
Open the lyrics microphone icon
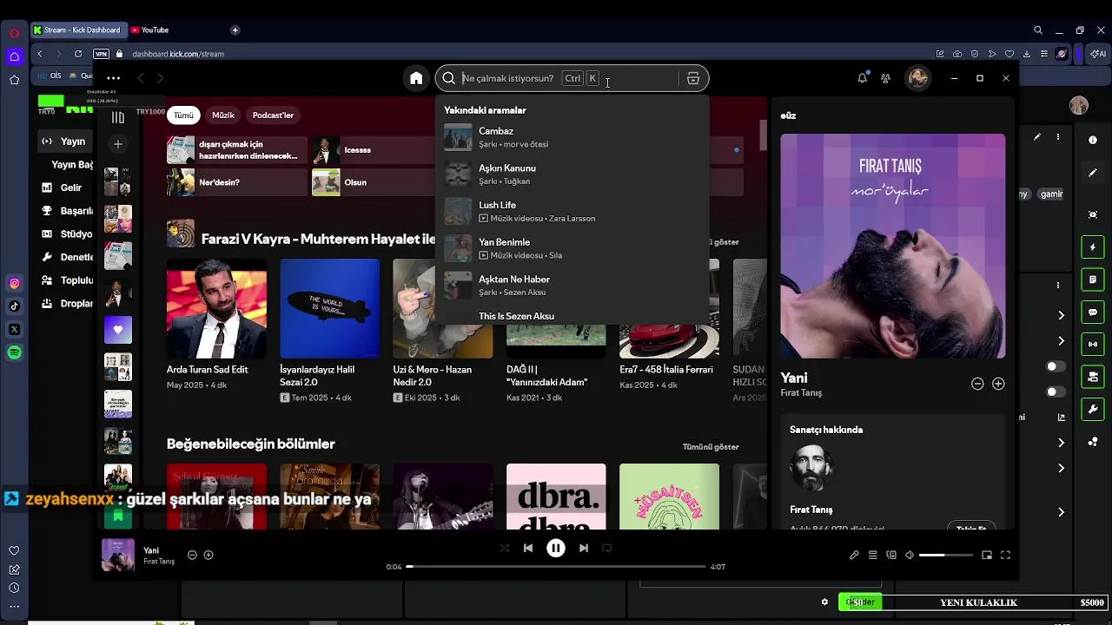pos(854,555)
